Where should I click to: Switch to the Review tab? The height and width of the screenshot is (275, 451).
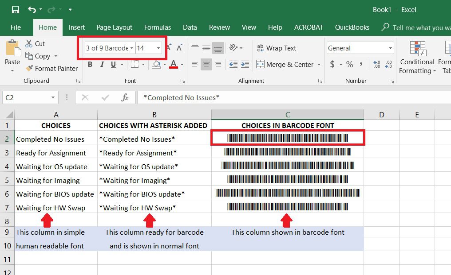tap(219, 27)
